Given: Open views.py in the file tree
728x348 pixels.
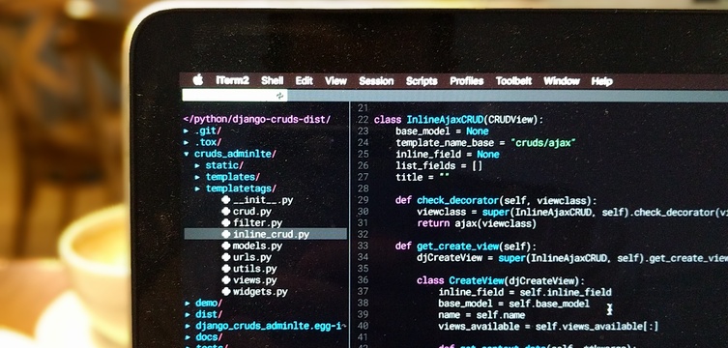Looking at the screenshot, I should (x=254, y=280).
